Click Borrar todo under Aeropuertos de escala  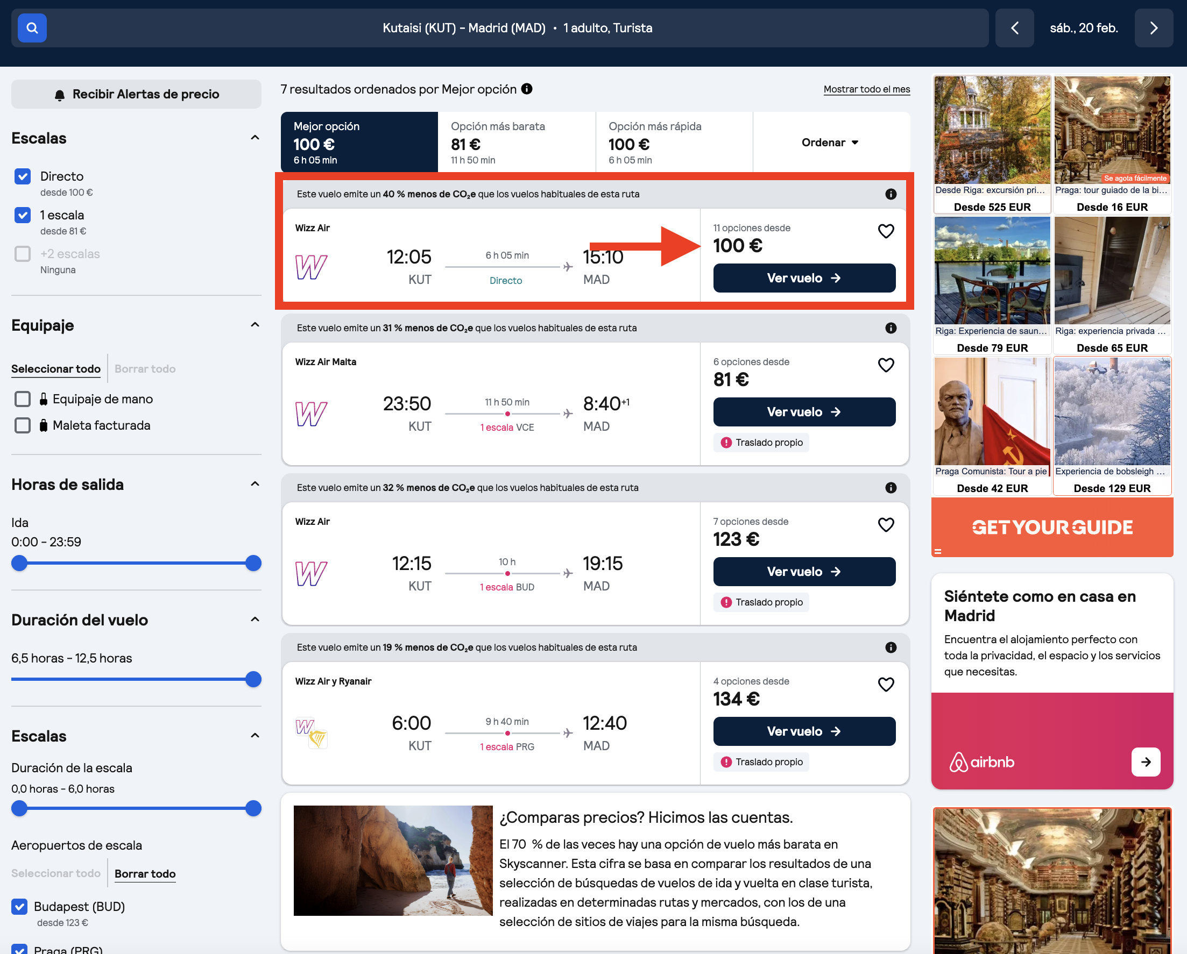pyautogui.click(x=145, y=874)
